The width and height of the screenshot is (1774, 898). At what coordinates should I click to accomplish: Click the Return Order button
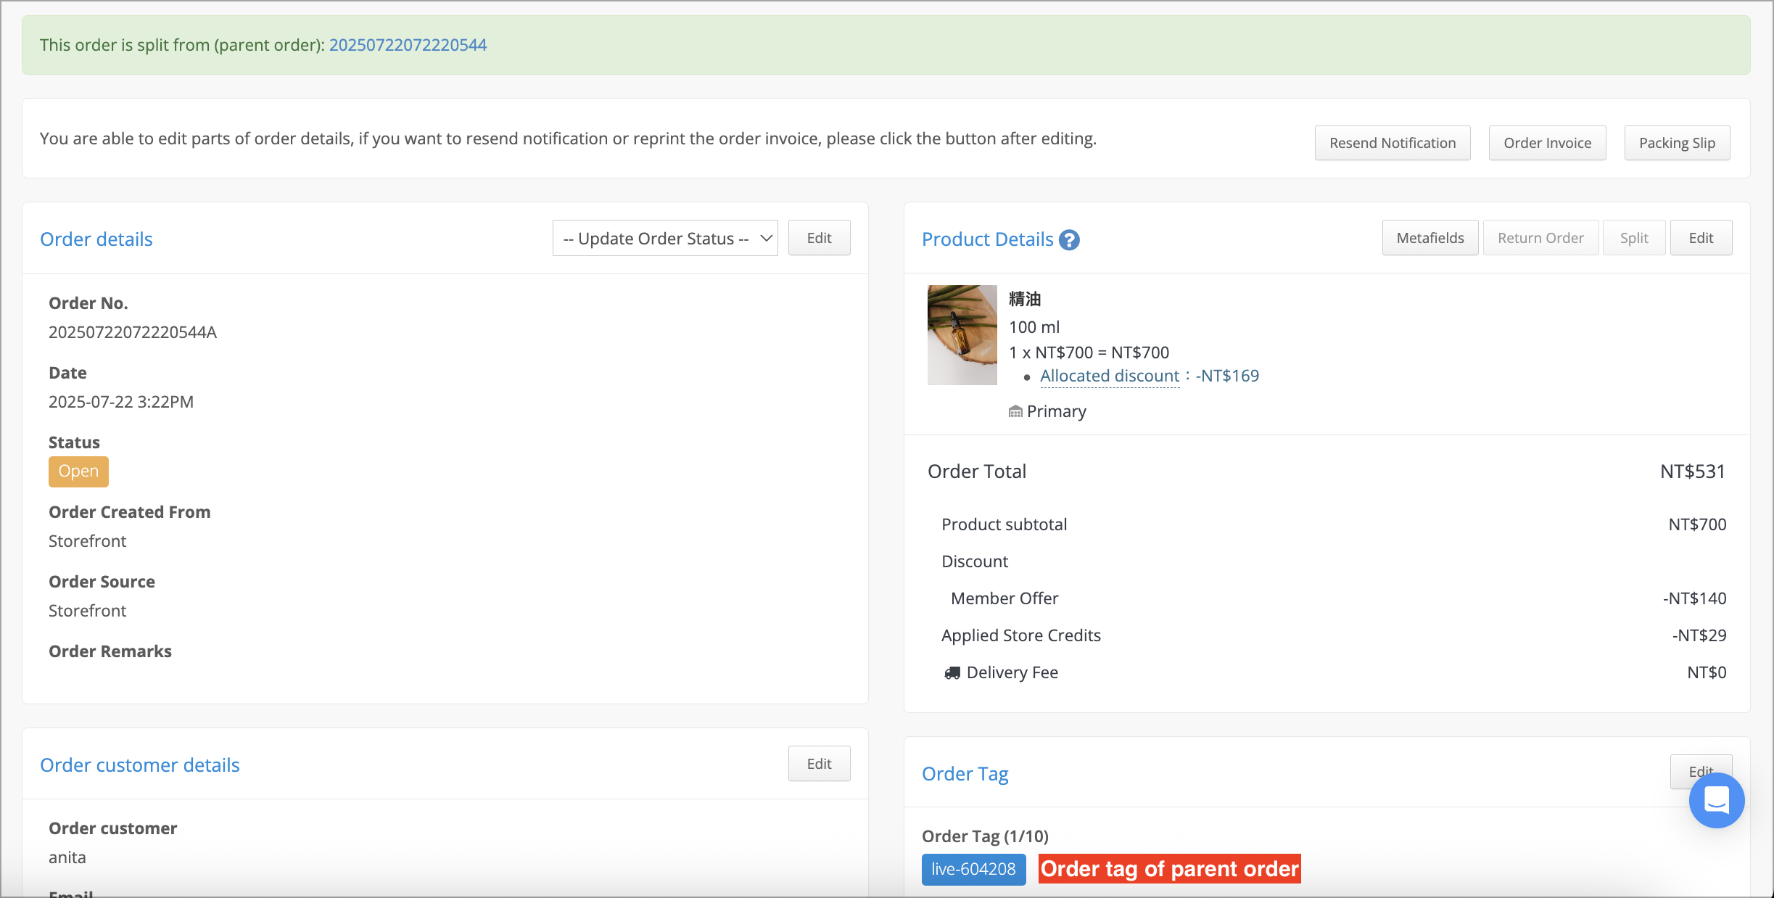point(1540,238)
